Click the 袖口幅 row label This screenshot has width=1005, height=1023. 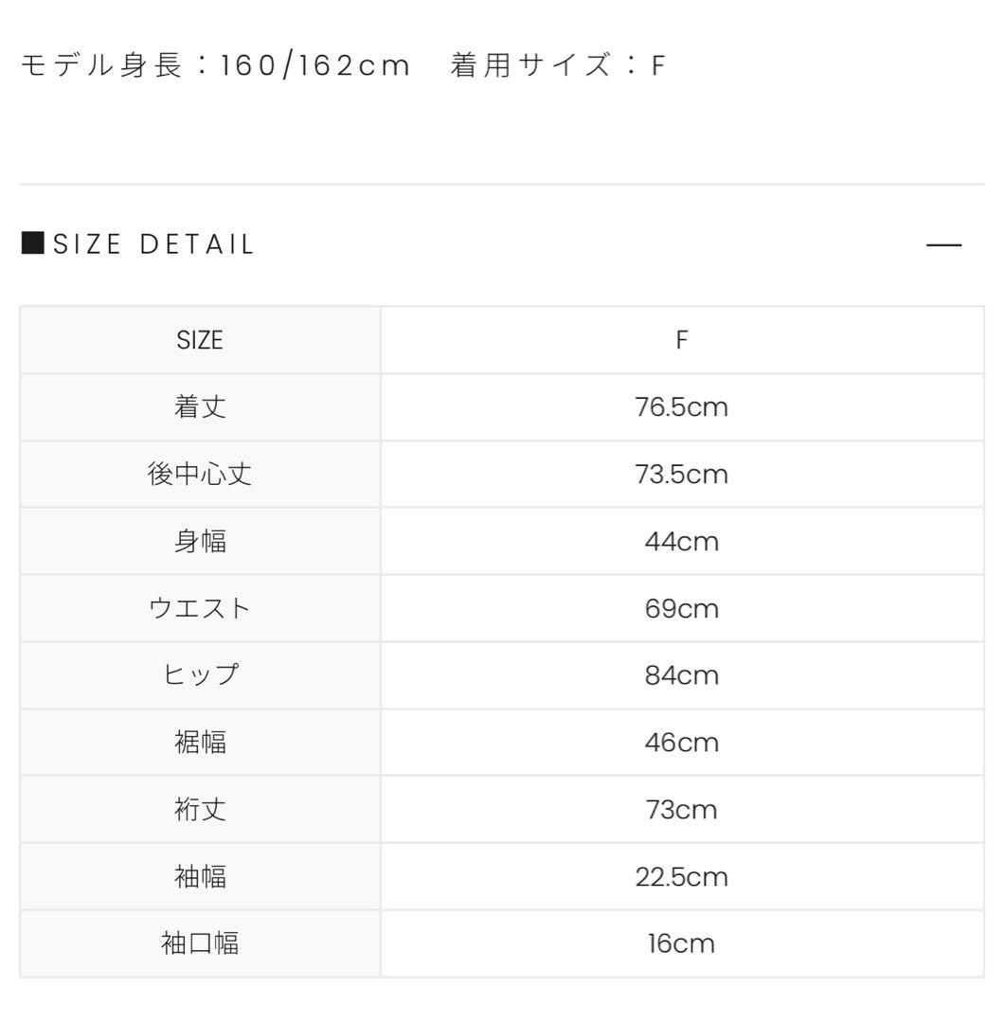pos(200,943)
